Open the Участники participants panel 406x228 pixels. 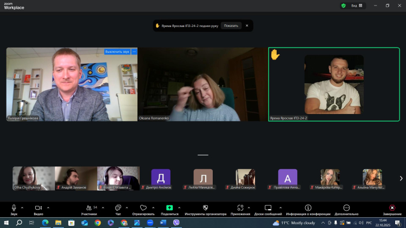(x=89, y=208)
